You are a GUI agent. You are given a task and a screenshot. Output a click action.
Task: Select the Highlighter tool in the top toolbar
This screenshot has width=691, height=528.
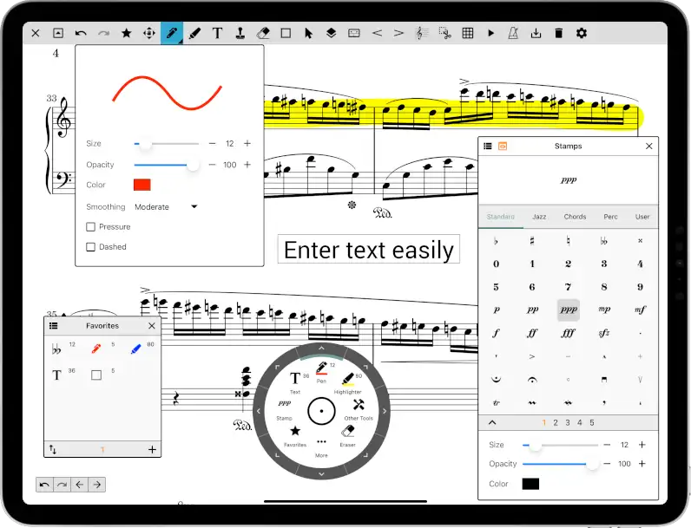coord(194,33)
